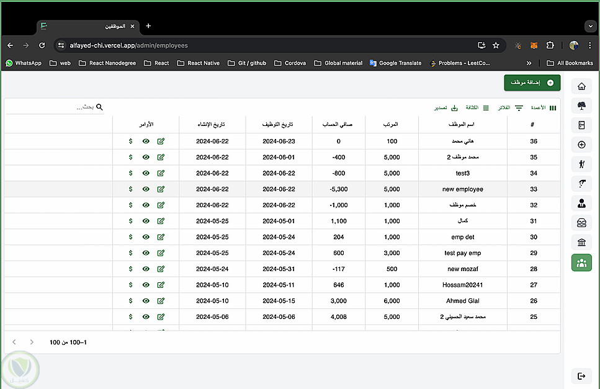Open the home icon in the sidebar
The height and width of the screenshot is (389, 600).
581,86
